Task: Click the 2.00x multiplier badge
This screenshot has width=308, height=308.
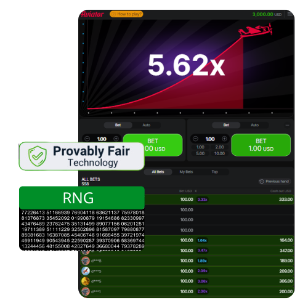Action: tap(203, 291)
